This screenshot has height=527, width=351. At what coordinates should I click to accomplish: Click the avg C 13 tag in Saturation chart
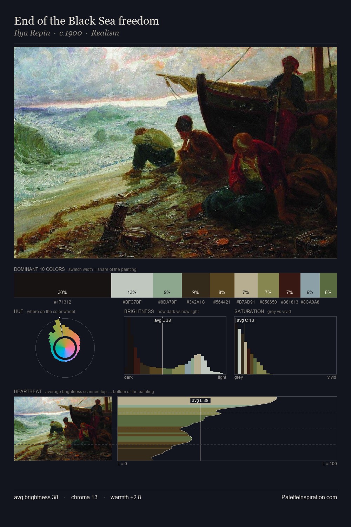[x=245, y=320]
